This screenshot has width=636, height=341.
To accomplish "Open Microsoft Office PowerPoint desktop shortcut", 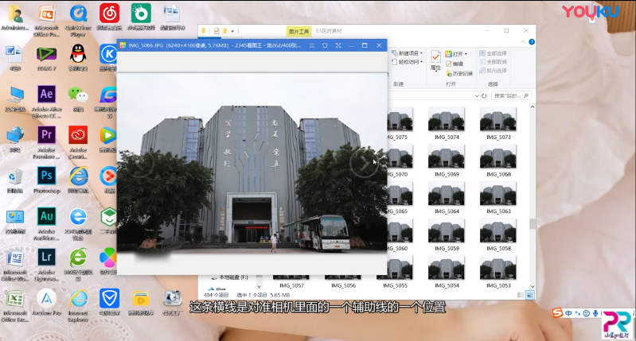I will coord(46,14).
